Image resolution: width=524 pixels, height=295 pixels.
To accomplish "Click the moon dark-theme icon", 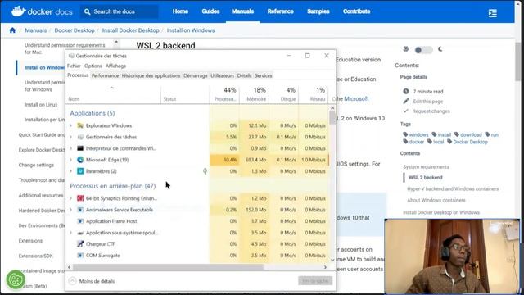I will (x=440, y=49).
